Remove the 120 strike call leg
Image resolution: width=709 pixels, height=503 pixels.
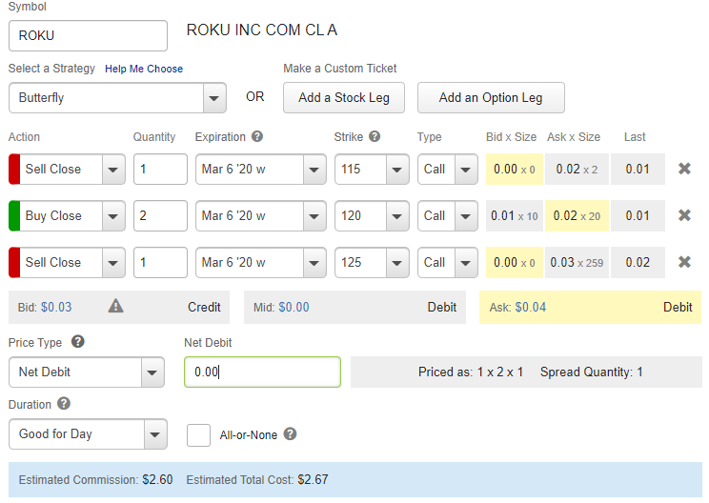click(x=684, y=215)
